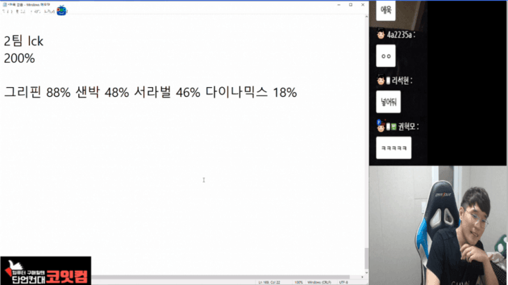
Task: Place cursor after 다이나믹스 18% text
Action: click(x=299, y=93)
